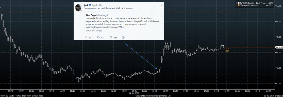
Task: Open the 'Show this thread' link
Action: [x=94, y=30]
